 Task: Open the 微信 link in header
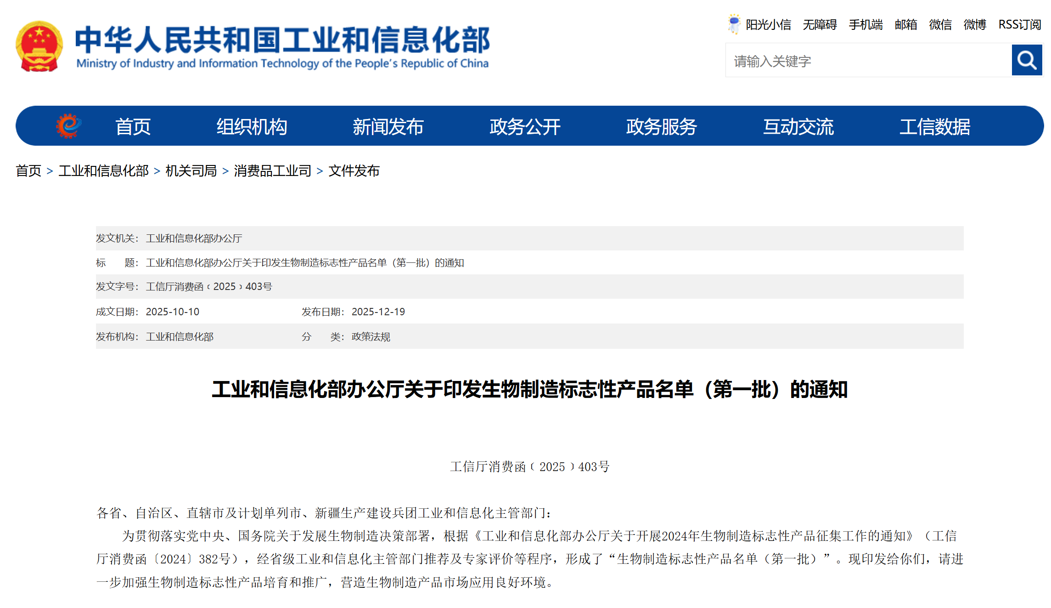coord(940,24)
